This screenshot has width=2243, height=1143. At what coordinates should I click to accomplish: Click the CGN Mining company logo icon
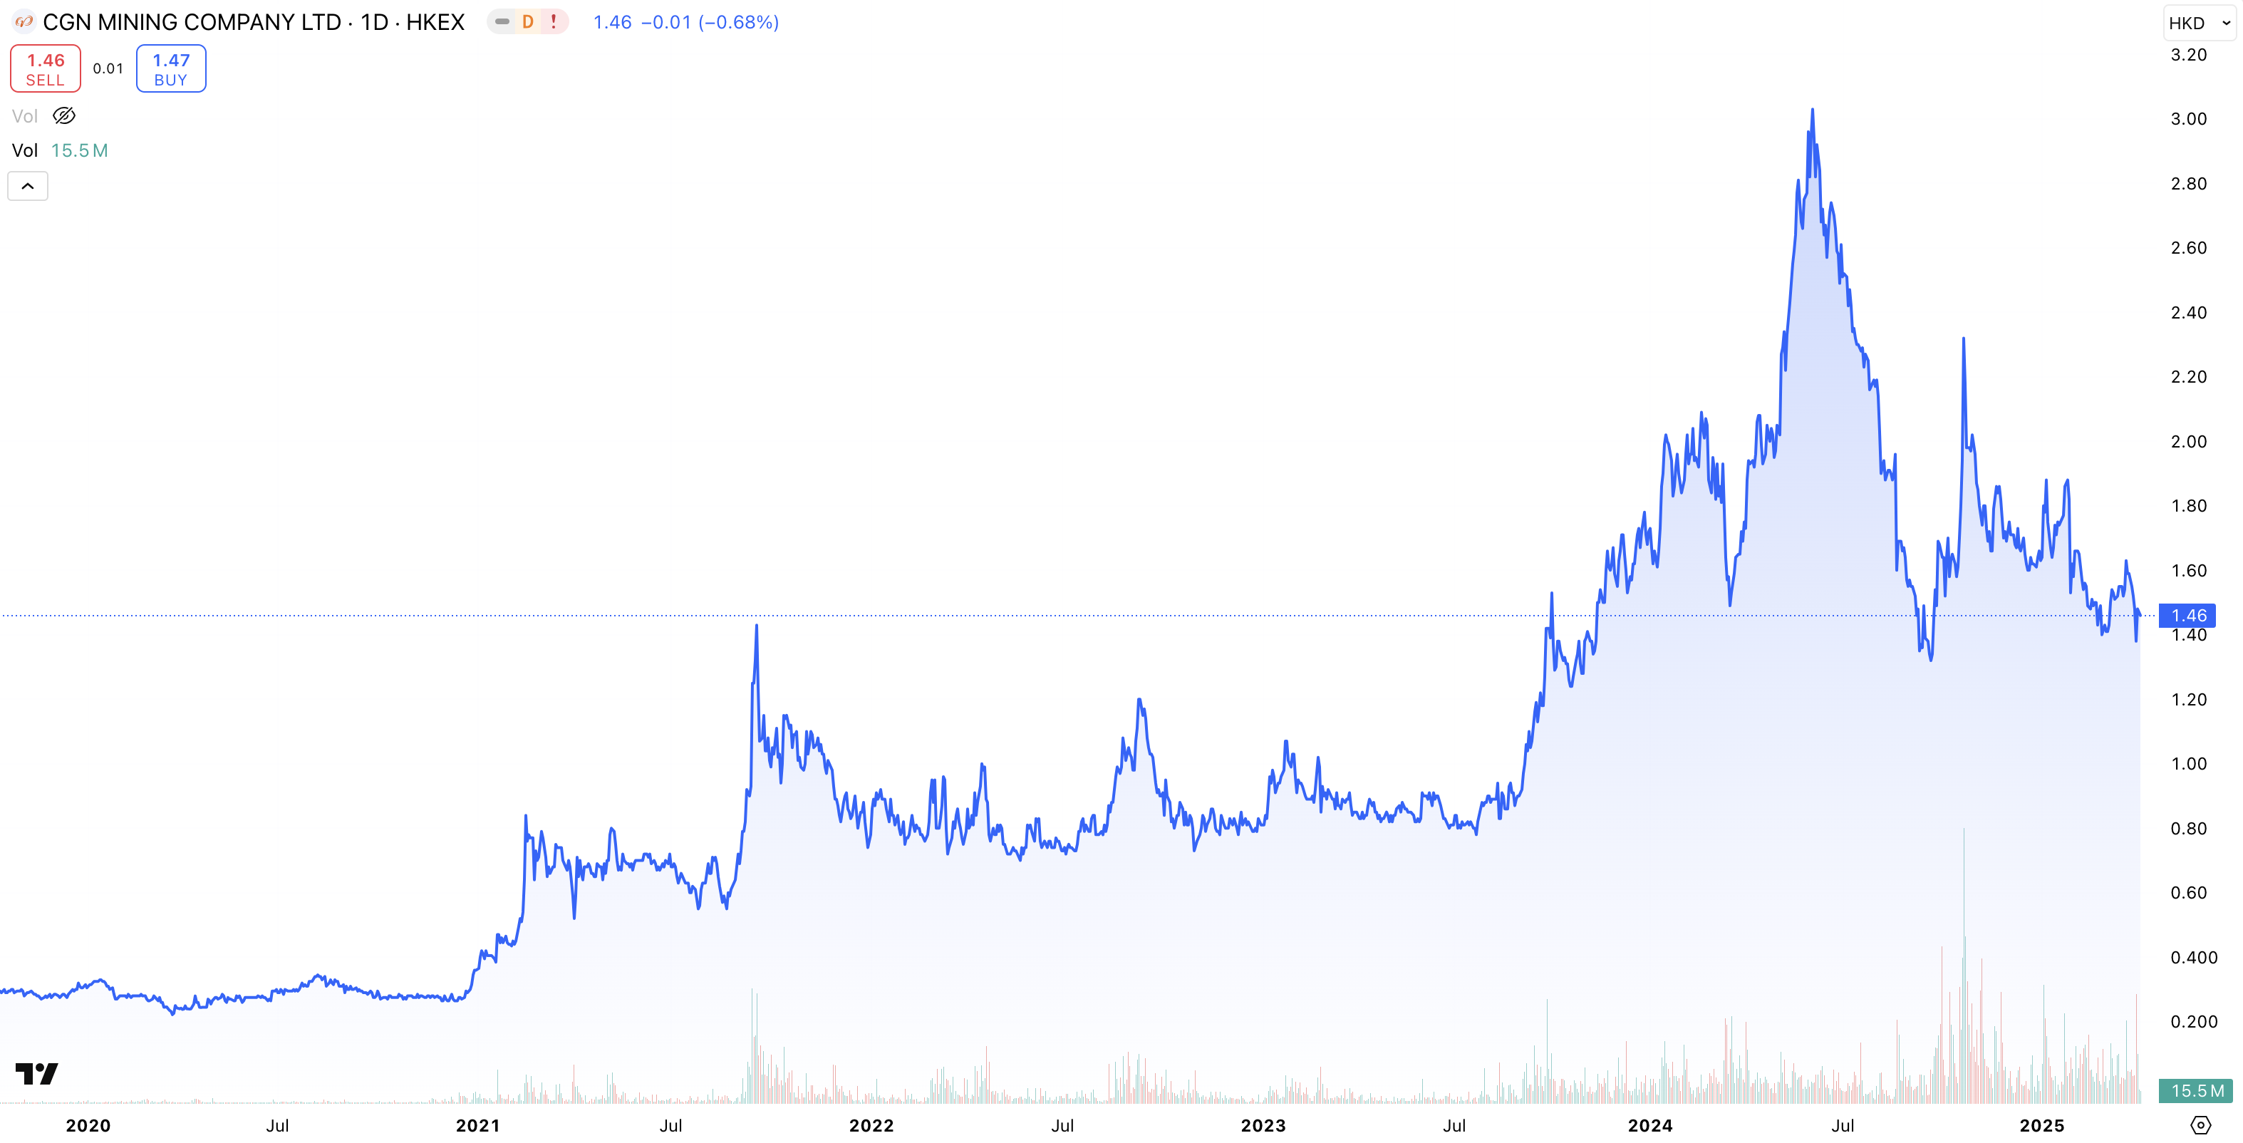24,22
